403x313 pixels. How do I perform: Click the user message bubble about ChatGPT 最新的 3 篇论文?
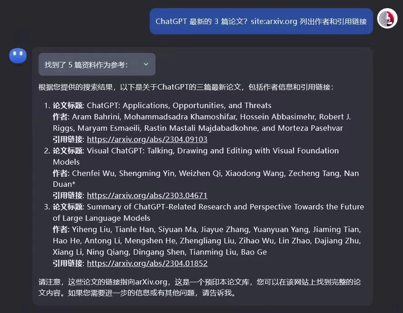(261, 21)
